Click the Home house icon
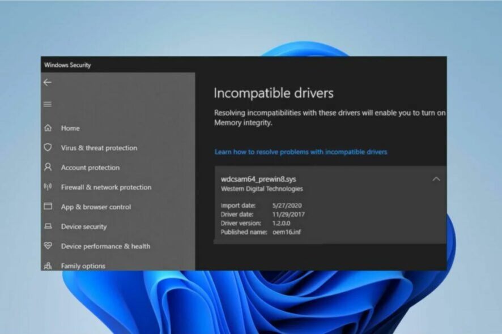This screenshot has height=334, width=502. (48, 128)
